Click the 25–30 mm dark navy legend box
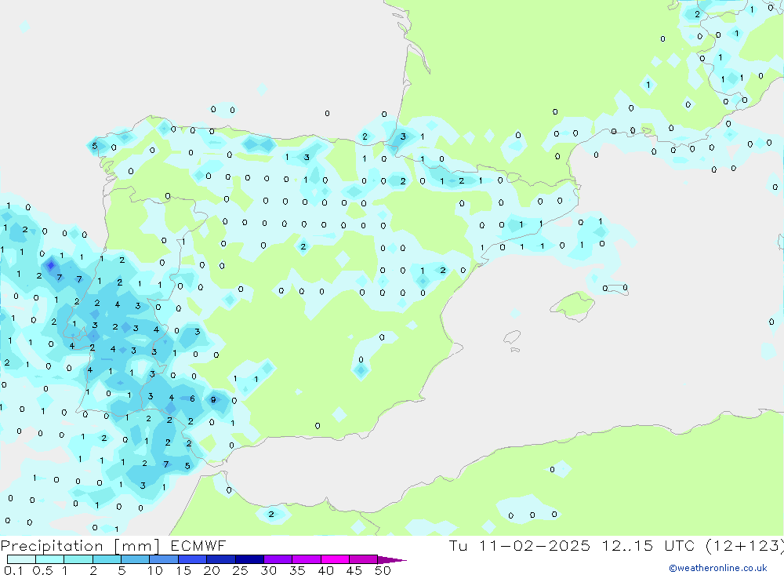784x575 pixels. (x=249, y=559)
